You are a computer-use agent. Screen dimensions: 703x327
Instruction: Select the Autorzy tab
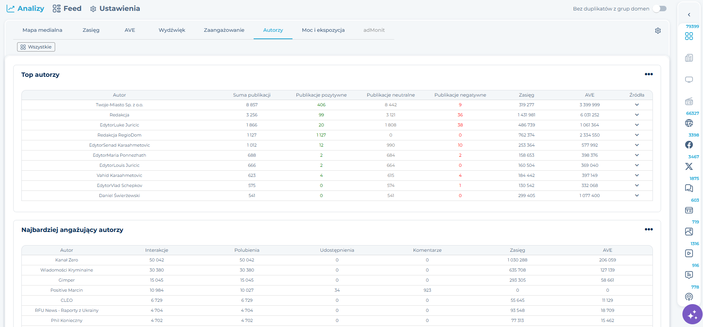(273, 30)
